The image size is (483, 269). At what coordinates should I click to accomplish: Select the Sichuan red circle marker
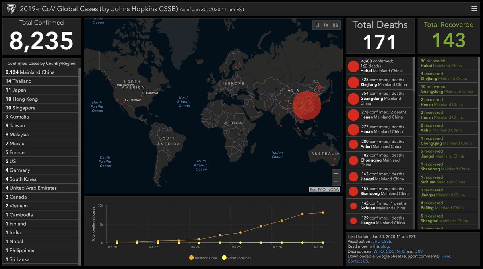point(353,206)
